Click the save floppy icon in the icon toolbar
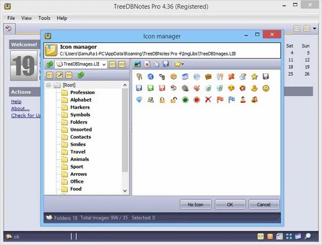Screen dimensions: 322x245 [x=166, y=64]
